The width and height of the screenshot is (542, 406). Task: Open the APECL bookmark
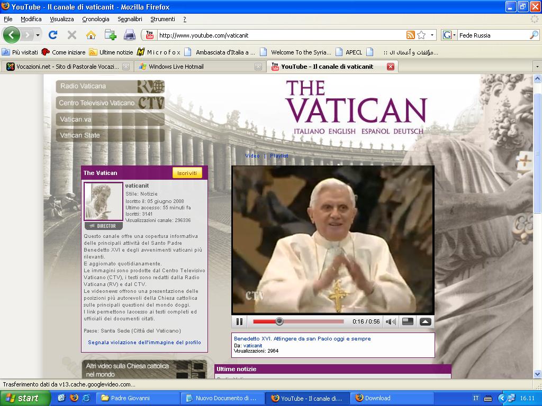tap(349, 52)
